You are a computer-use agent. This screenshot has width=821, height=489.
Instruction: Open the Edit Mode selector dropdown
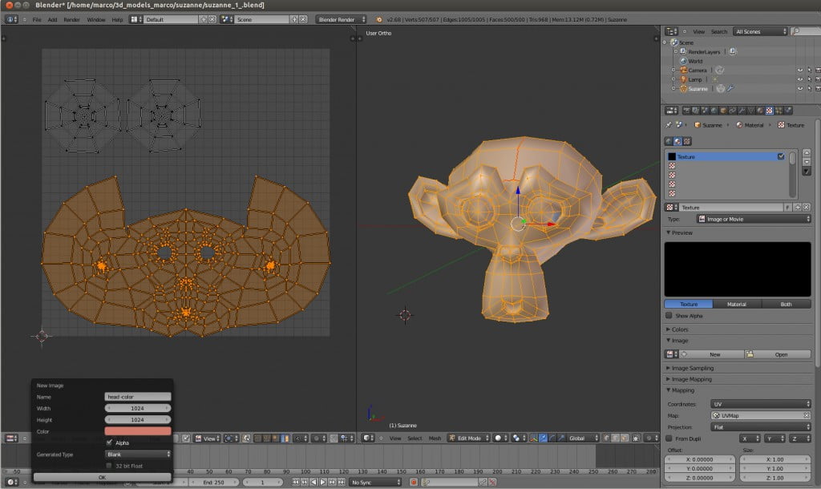(x=468, y=438)
